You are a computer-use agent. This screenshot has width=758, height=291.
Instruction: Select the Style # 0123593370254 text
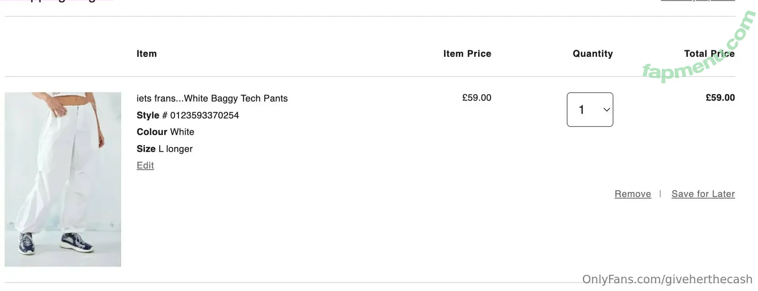click(x=188, y=115)
